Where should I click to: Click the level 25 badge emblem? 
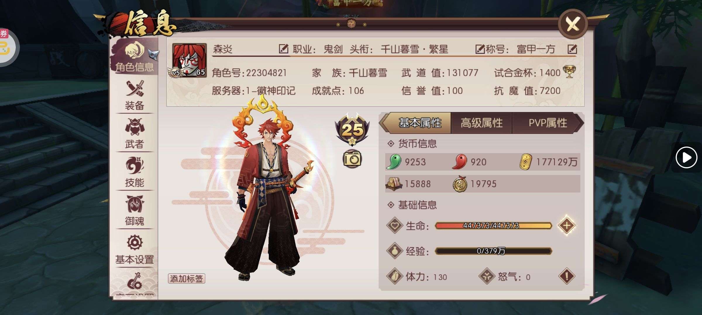(x=352, y=129)
